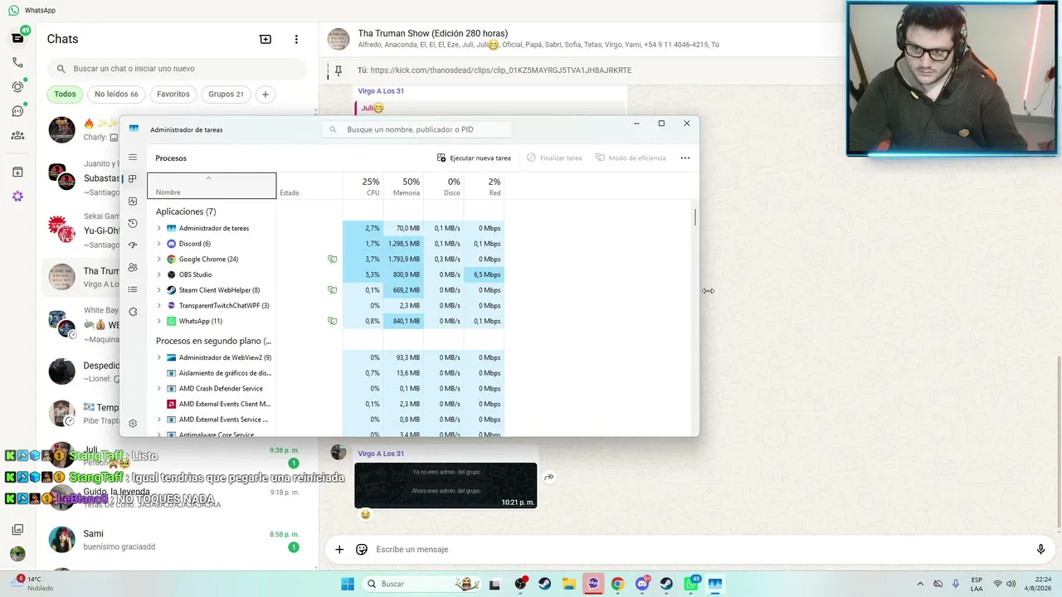Open WhatsApp Calls section
This screenshot has height=597, width=1062.
point(17,62)
